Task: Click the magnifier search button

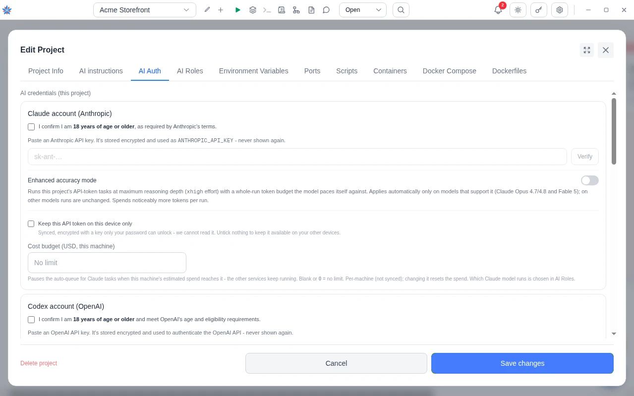Action: (x=401, y=10)
